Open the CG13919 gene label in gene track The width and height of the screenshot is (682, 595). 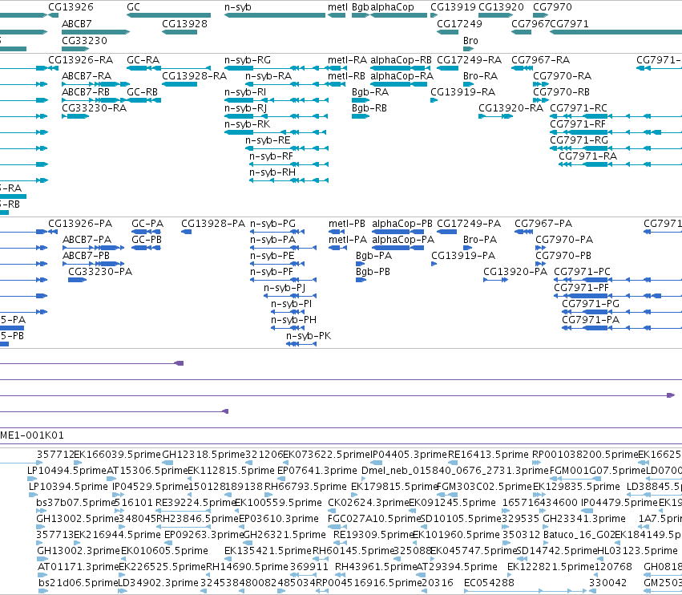click(x=453, y=7)
